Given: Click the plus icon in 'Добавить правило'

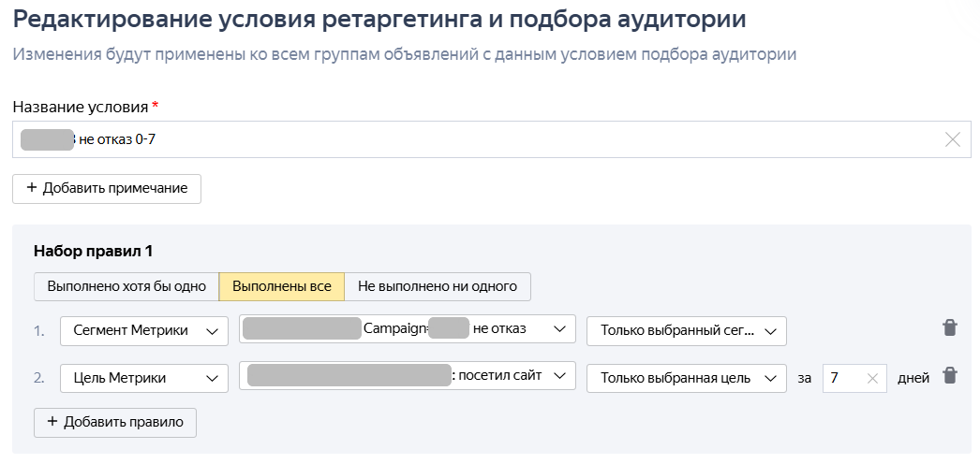Looking at the screenshot, I should [52, 423].
